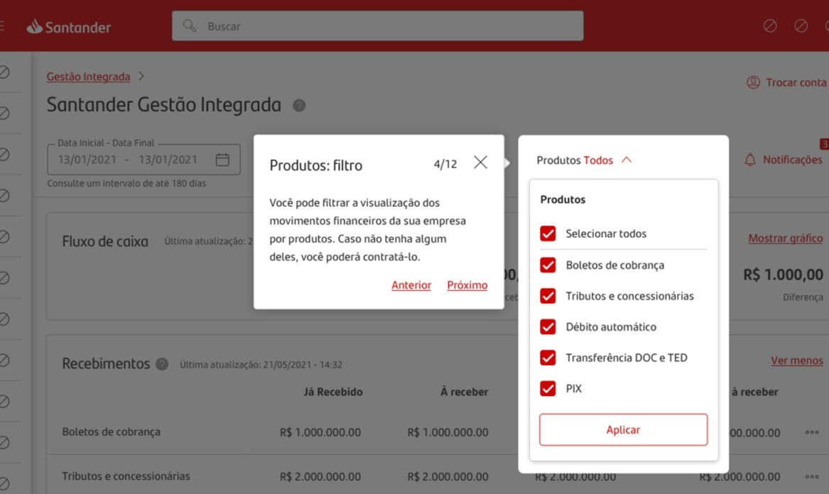
Task: Open more options for Boletos de cobrança row
Action: (812, 432)
